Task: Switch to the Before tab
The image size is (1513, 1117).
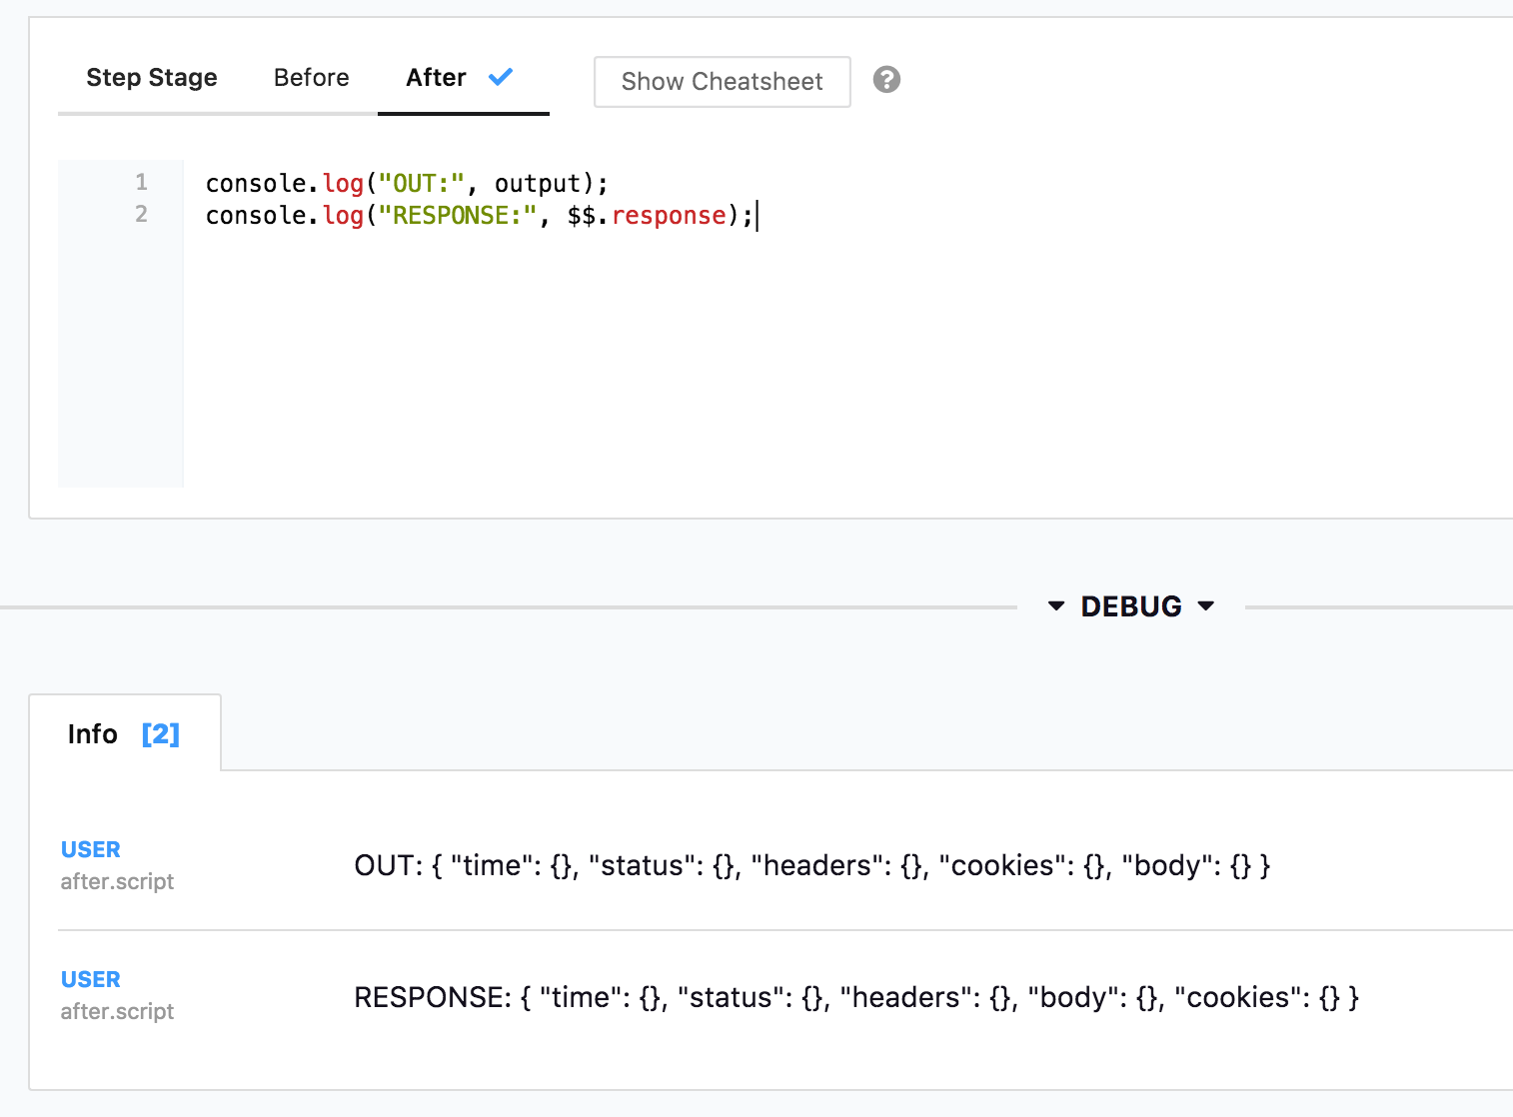Action: [x=311, y=77]
